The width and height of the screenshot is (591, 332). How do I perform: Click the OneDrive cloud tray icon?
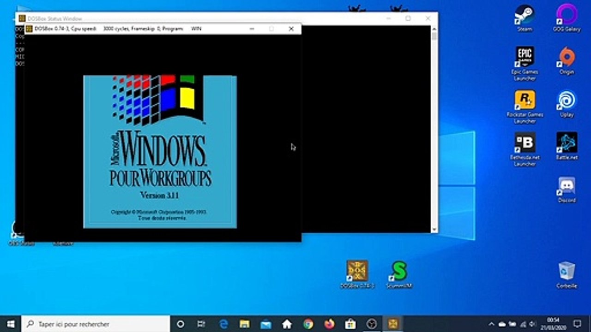tap(502, 324)
